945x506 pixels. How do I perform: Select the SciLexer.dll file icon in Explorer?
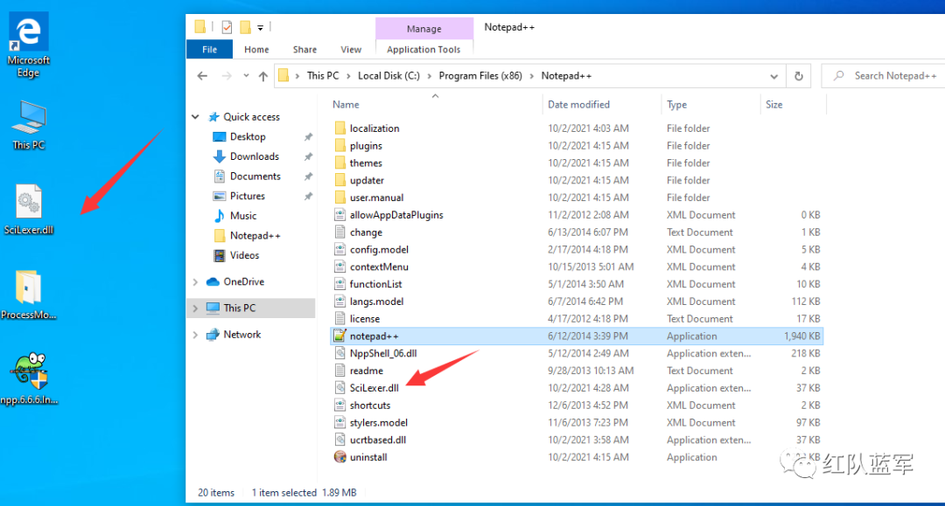pos(339,388)
